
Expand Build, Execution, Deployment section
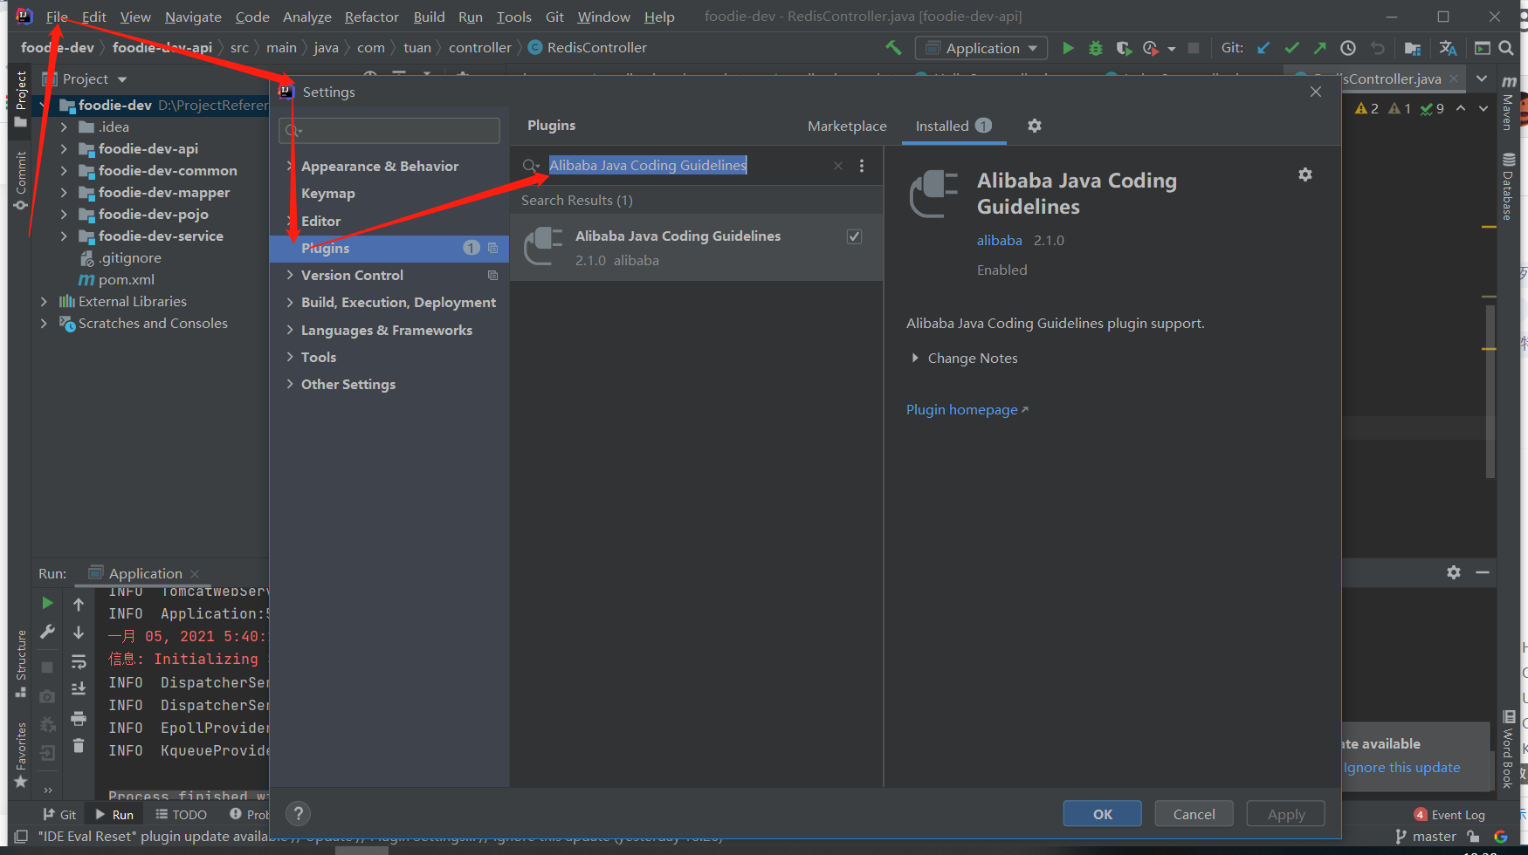coord(290,302)
